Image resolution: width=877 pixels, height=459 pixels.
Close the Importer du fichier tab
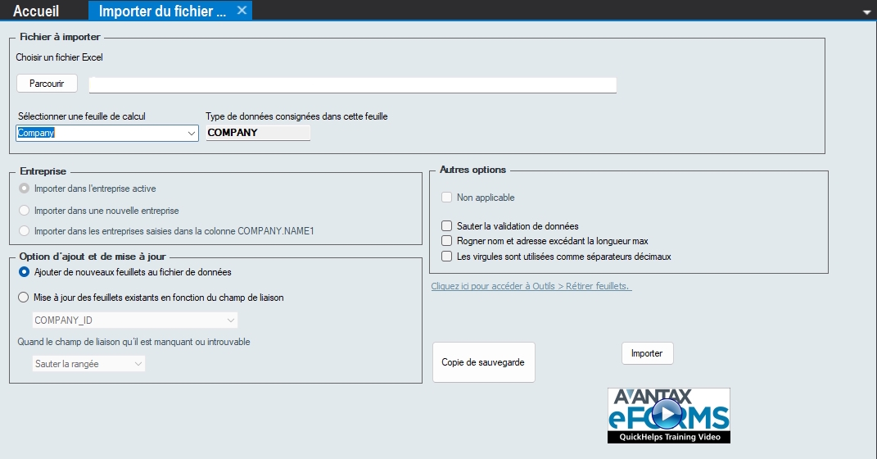pos(242,10)
